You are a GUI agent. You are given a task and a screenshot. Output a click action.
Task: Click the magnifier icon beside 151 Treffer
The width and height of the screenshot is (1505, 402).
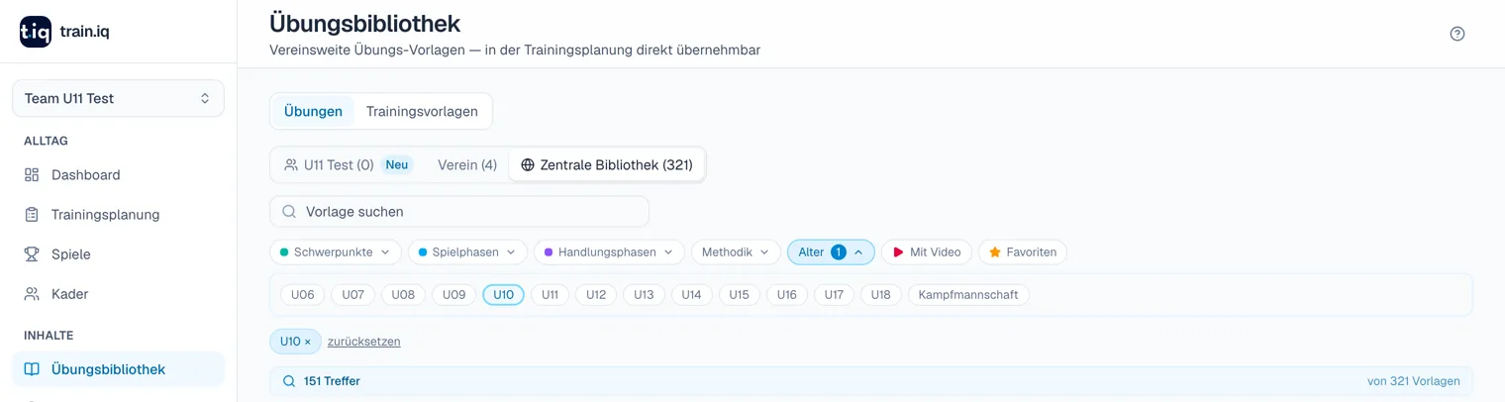[x=289, y=381]
